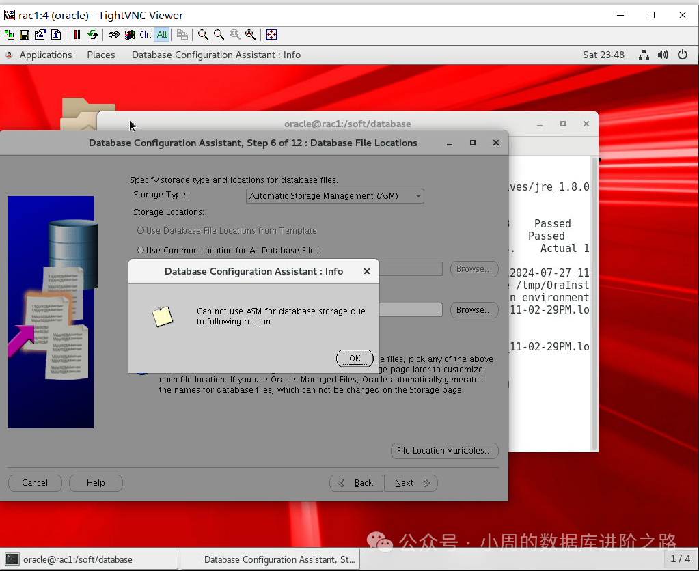Open Database Configuration Assistant : Info app menu

tap(216, 55)
